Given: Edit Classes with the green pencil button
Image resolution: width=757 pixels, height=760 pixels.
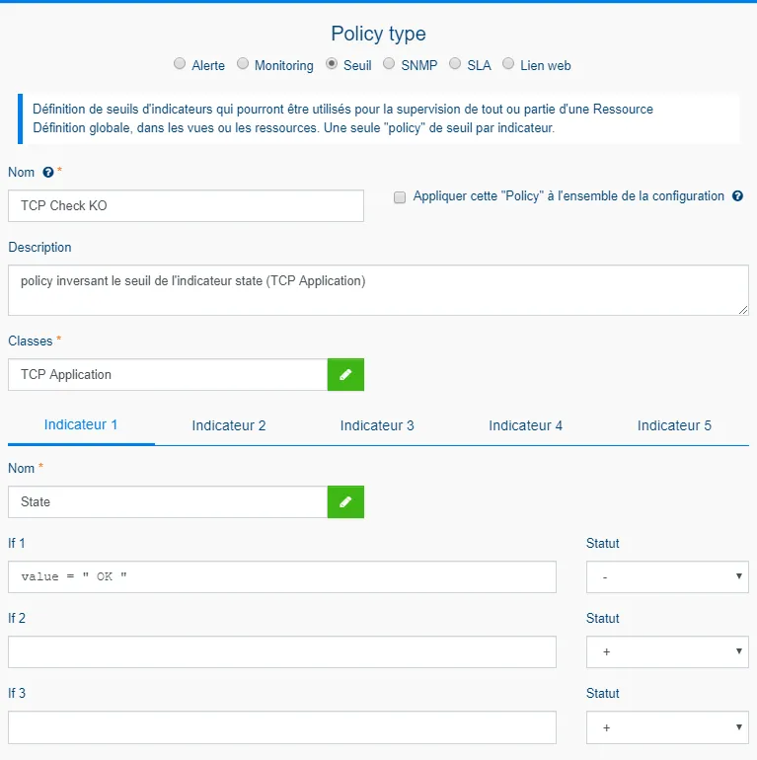Looking at the screenshot, I should click(x=345, y=375).
